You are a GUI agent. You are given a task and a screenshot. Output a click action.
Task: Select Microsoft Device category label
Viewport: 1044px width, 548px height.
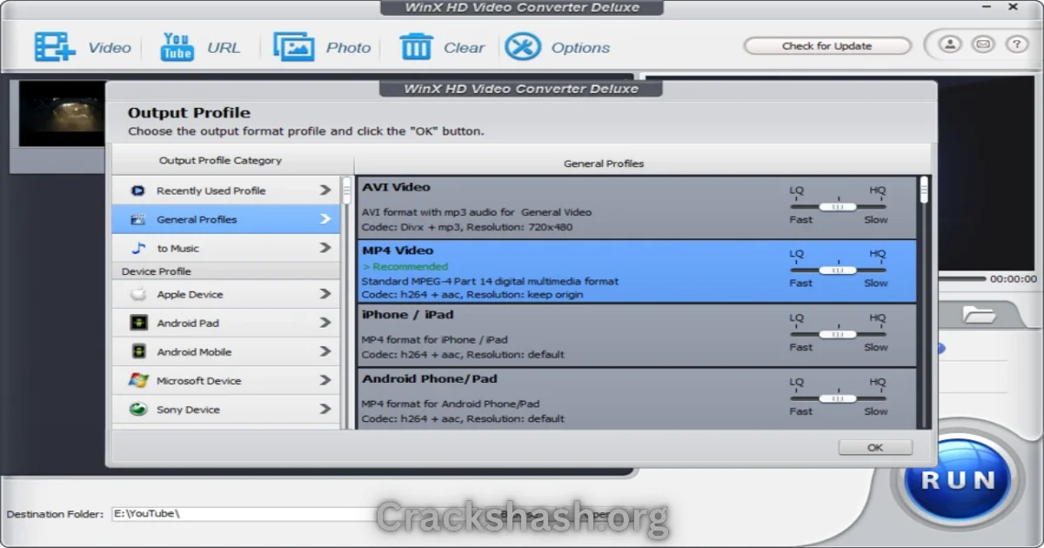click(198, 380)
